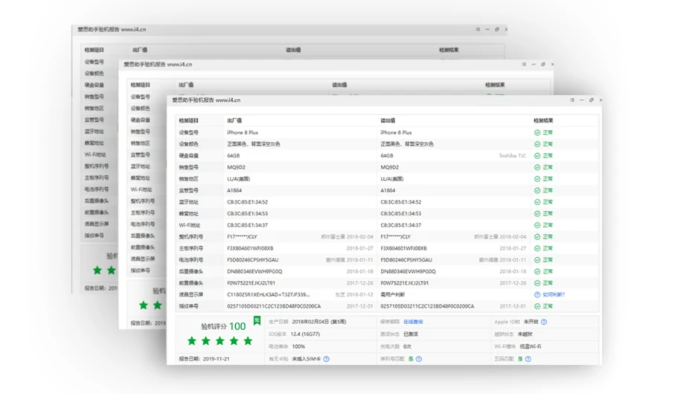Click 检测项目 column header in front window
This screenshot has width=692, height=394.
click(188, 120)
